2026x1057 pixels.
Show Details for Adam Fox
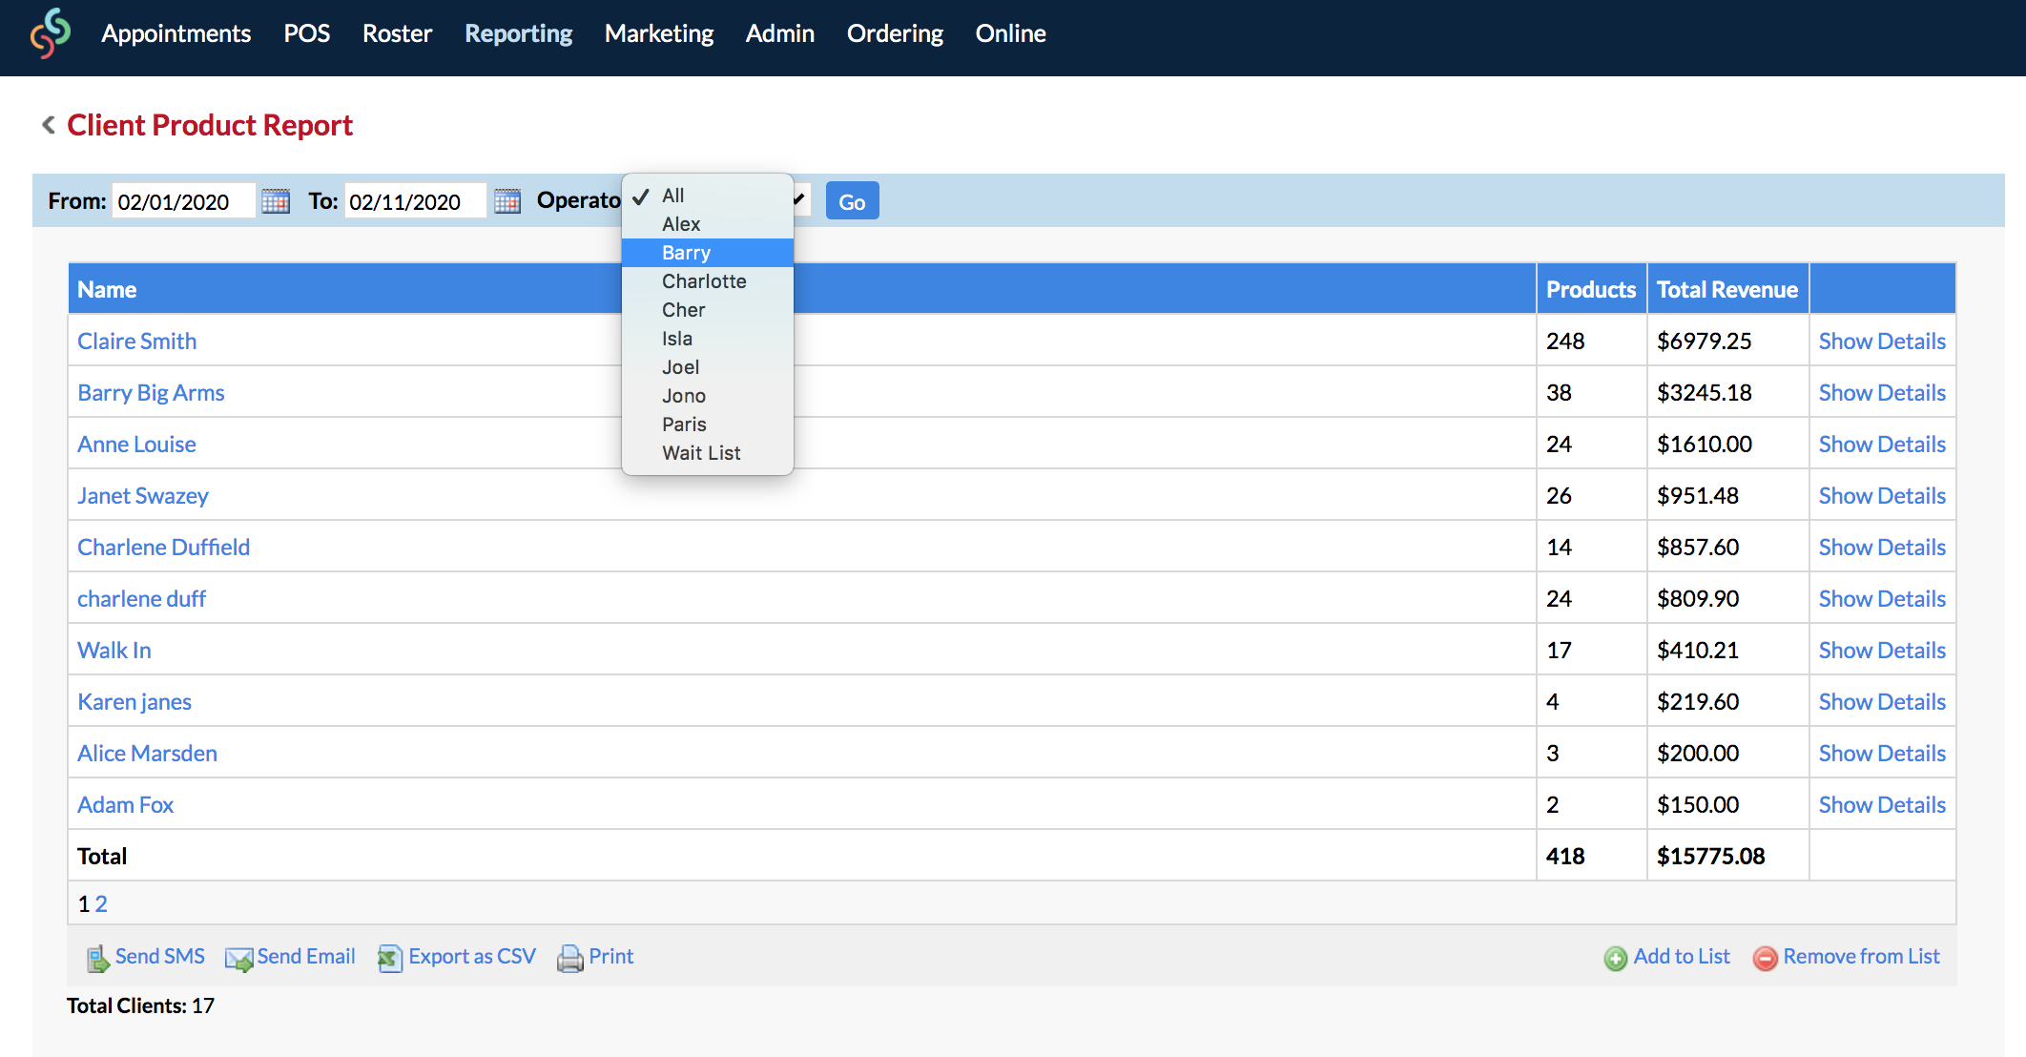pos(1882,805)
